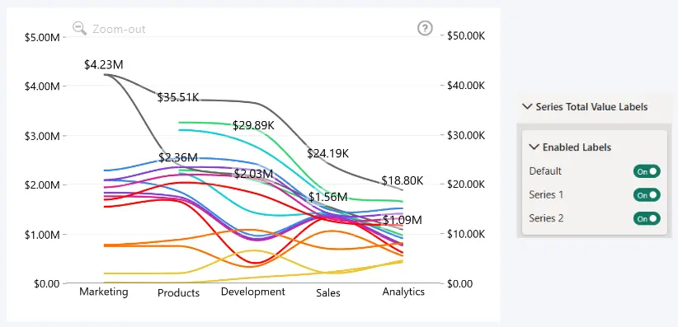Click the $30.00K right axis tick label
This screenshot has height=327, width=678.
tap(466, 135)
